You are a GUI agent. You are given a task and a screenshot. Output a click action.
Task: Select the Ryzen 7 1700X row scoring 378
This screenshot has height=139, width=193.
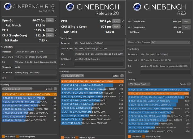(92, 97)
